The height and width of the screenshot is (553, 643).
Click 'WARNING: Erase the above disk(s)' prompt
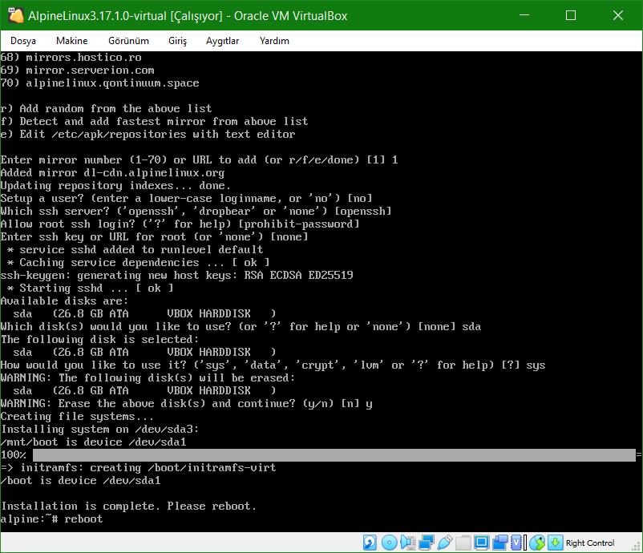pos(186,404)
